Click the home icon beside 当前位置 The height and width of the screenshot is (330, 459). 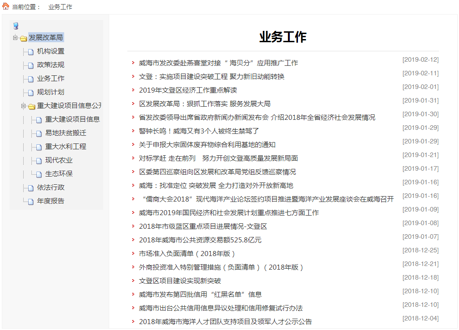5,6
